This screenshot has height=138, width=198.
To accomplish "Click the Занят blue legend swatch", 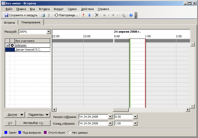I will coord(6,132).
